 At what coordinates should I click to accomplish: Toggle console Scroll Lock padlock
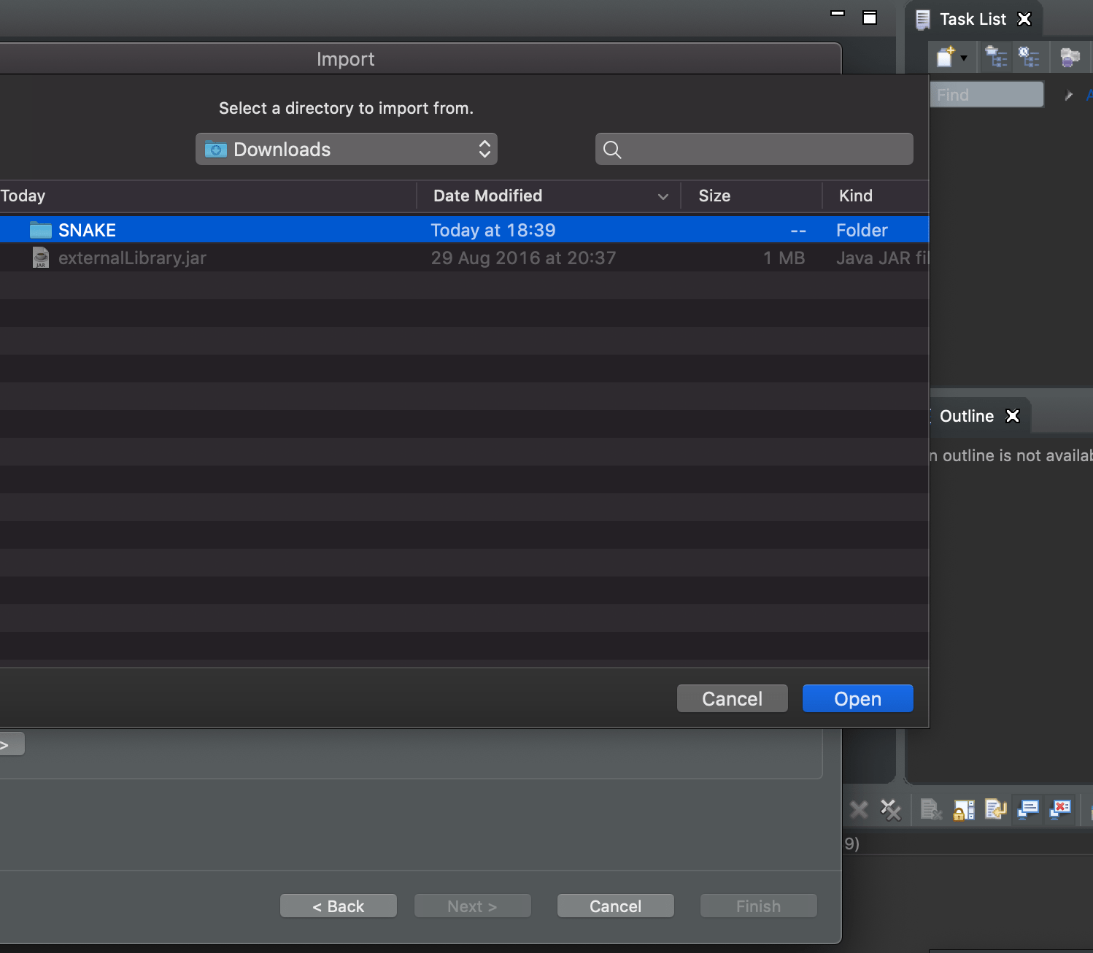coord(964,810)
